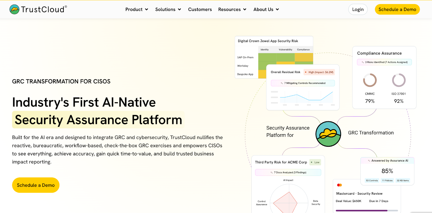Screen dimensions: 432x213
Task: Click the Bespoke App row label
Action: coord(245,74)
